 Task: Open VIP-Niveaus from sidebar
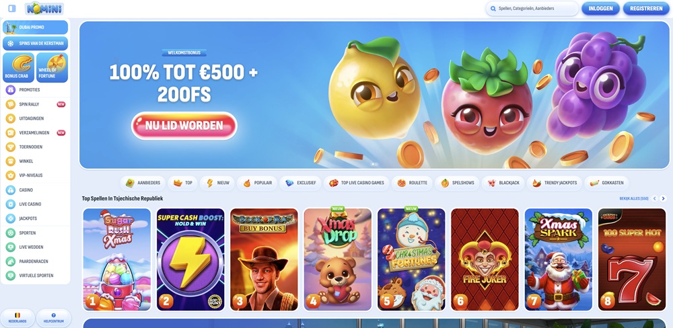pos(35,175)
